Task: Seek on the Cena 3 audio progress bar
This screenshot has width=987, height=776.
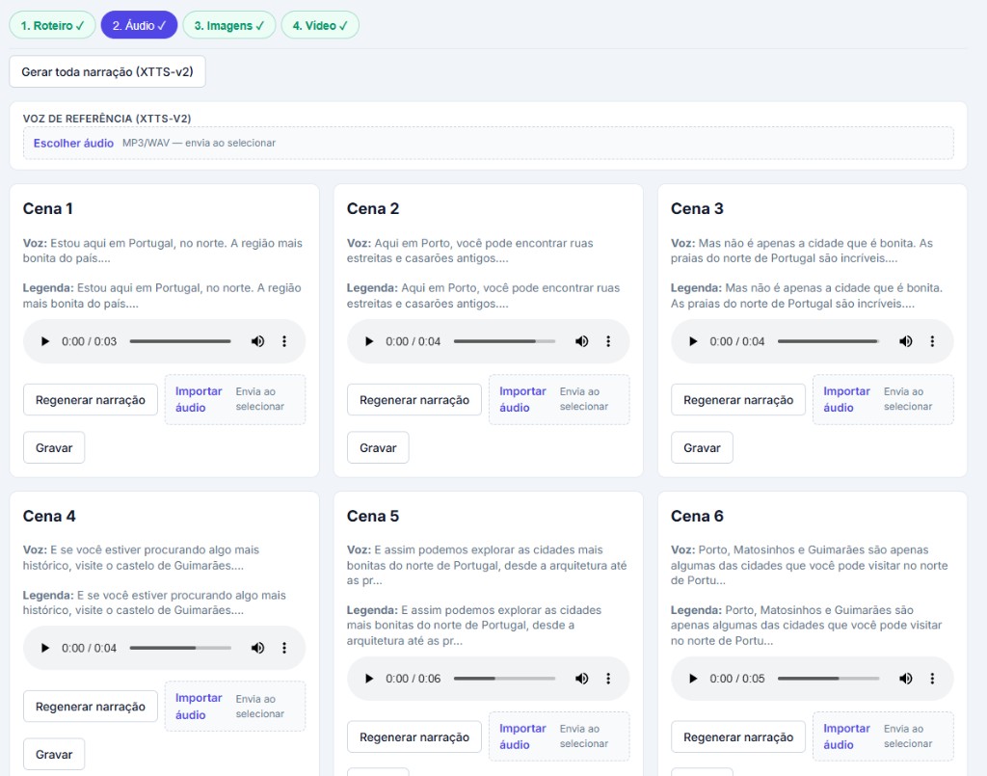Action: 828,341
